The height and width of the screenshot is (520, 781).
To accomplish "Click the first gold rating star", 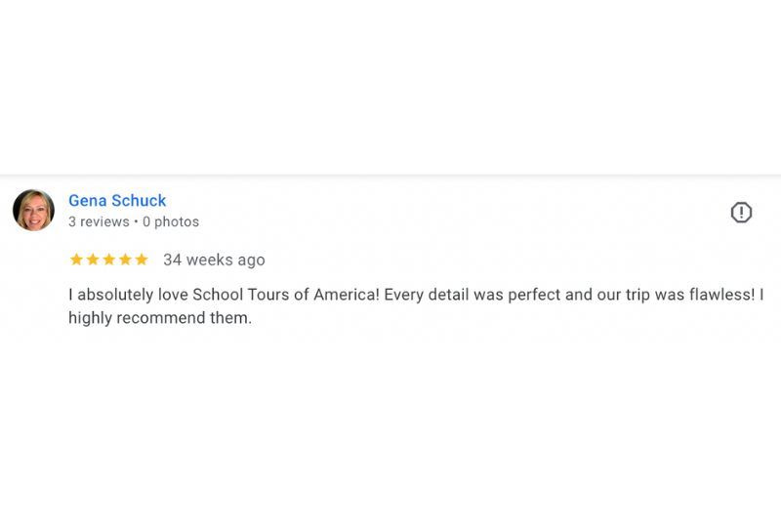I will [76, 260].
